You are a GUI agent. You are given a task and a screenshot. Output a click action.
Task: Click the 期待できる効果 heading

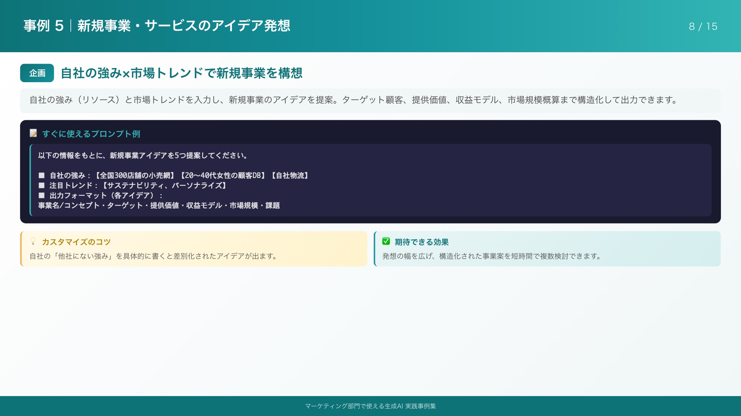tap(422, 242)
